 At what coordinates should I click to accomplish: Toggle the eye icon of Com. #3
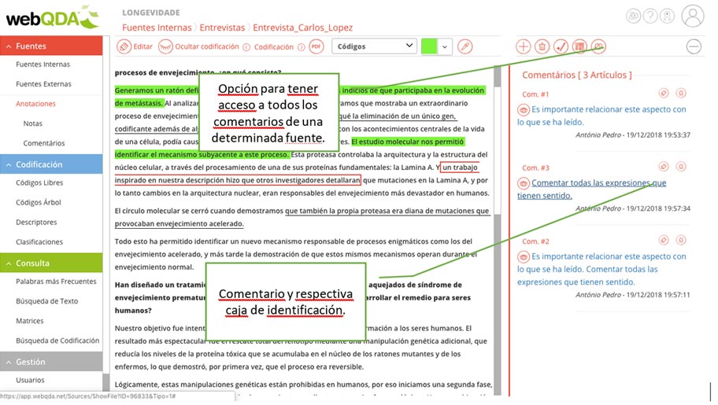click(x=524, y=183)
